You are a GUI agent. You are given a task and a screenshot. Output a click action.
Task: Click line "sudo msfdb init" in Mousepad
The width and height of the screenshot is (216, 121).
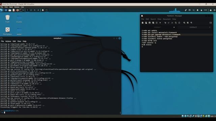point(150,41)
